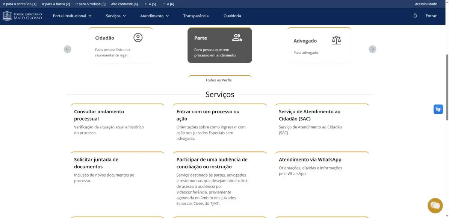Select the Cidadão profile person icon

tap(138, 38)
